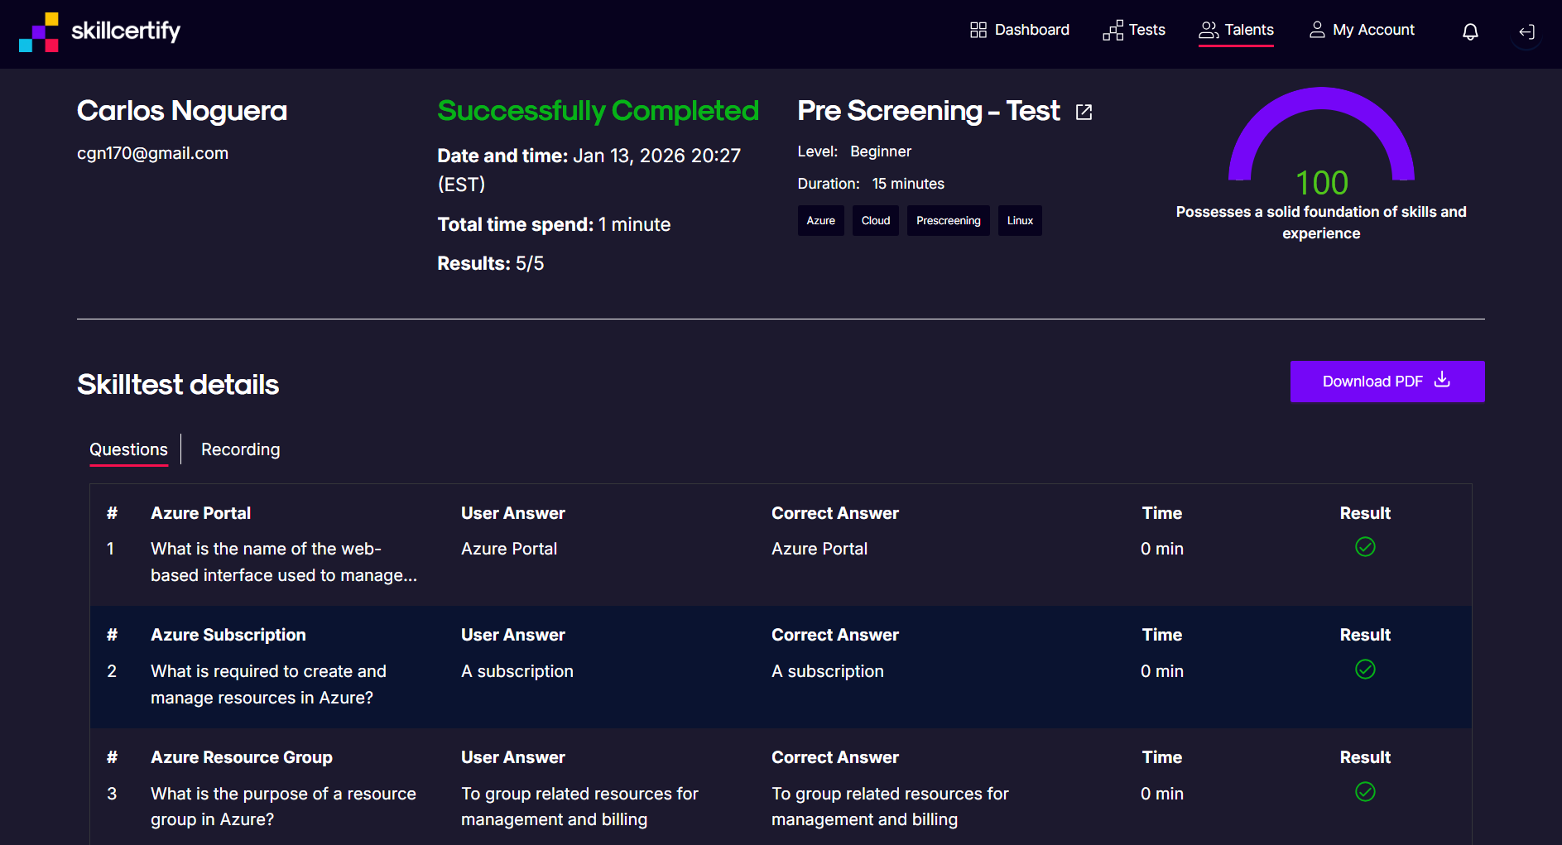
Task: Click the Linux tag
Action: (1020, 221)
